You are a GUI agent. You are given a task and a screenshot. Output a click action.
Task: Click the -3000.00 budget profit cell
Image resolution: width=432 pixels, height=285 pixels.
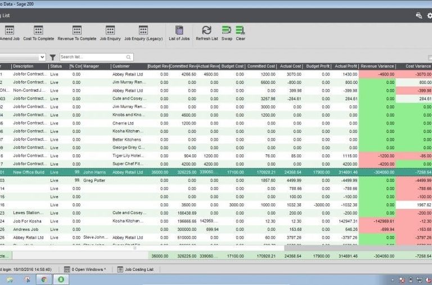[x=322, y=205]
